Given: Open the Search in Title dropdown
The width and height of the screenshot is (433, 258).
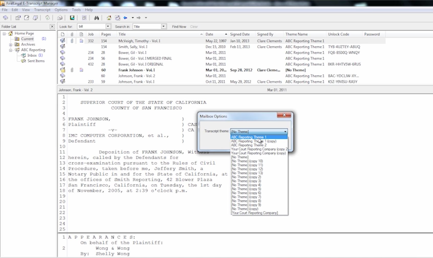Looking at the screenshot, I should [163, 27].
